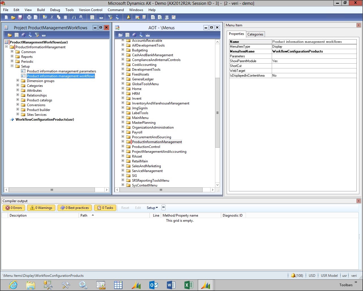Close the Menu Item properties panel
The height and width of the screenshot is (291, 363).
(x=358, y=25)
